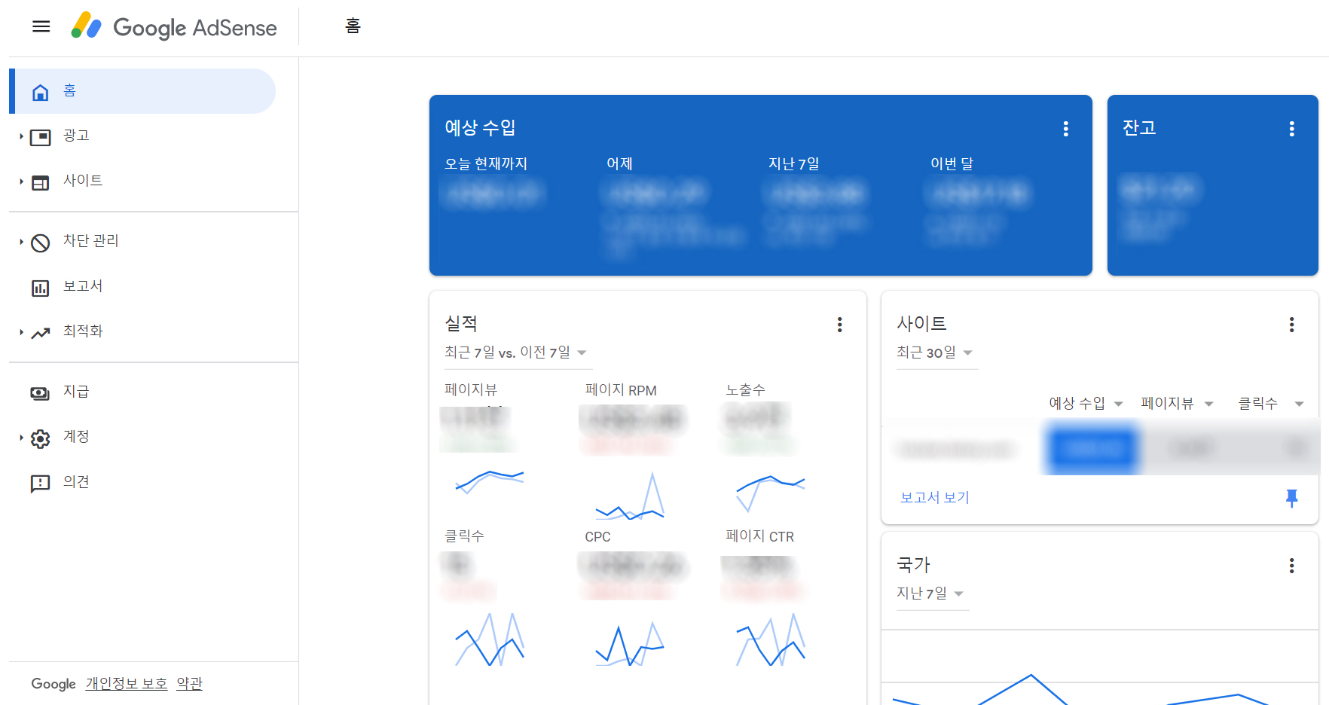
Task: Click the 사이트 sites icon
Action: (41, 182)
